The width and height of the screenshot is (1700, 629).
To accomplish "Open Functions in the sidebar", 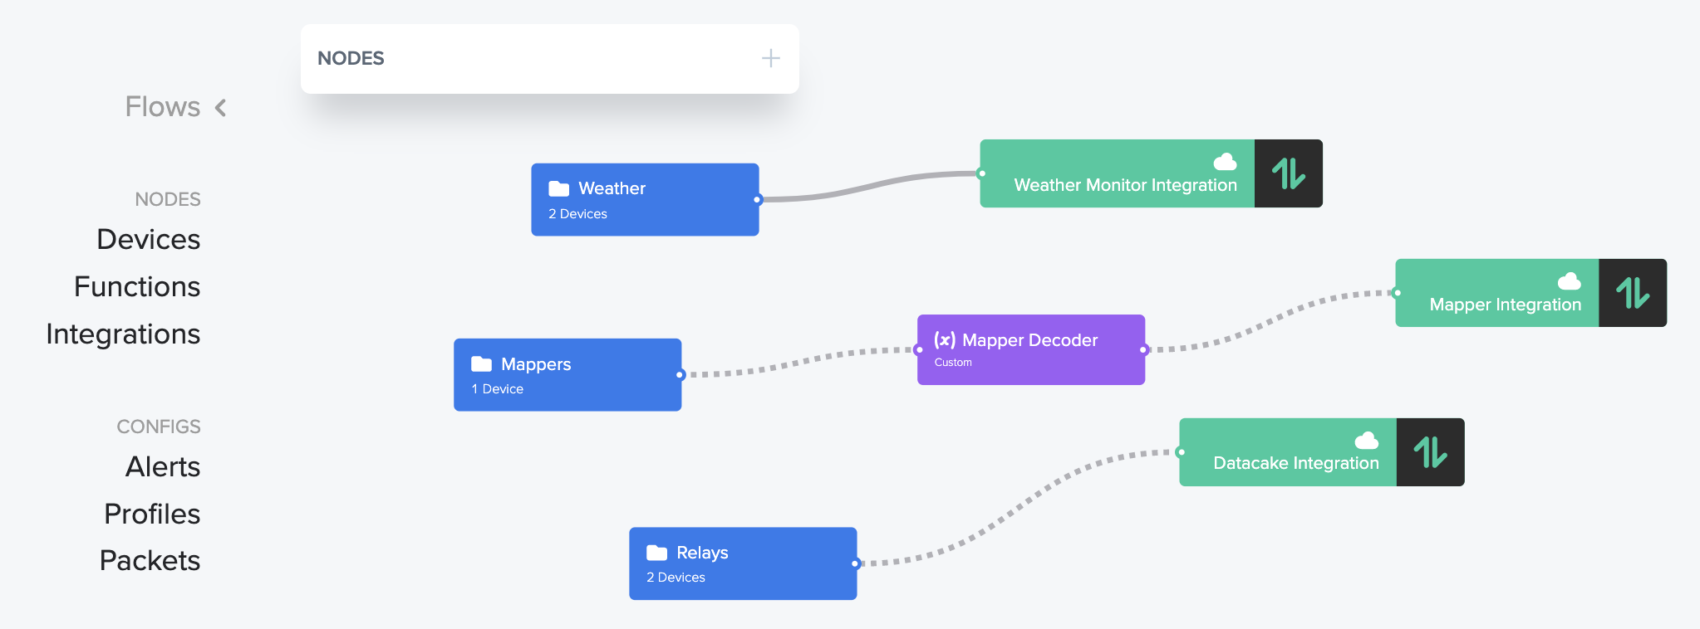I will [137, 286].
